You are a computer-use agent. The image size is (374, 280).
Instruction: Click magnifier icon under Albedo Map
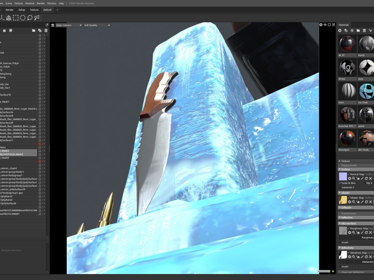pyautogui.click(x=354, y=202)
